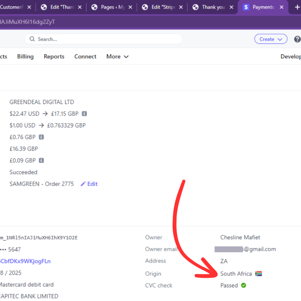Edit the SAMGREEN - Order 2775 description
Viewport: 301px width, 301px height.
click(x=89, y=184)
